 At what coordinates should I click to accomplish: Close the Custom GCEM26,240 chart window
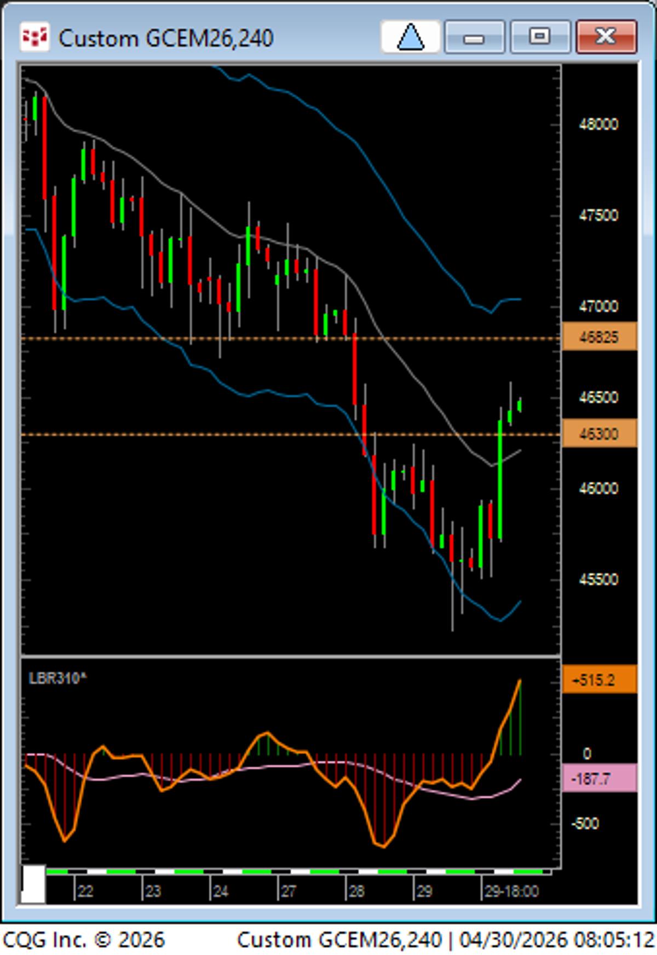pyautogui.click(x=606, y=37)
